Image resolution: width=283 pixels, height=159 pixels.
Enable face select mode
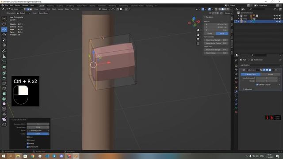coord(31,9)
